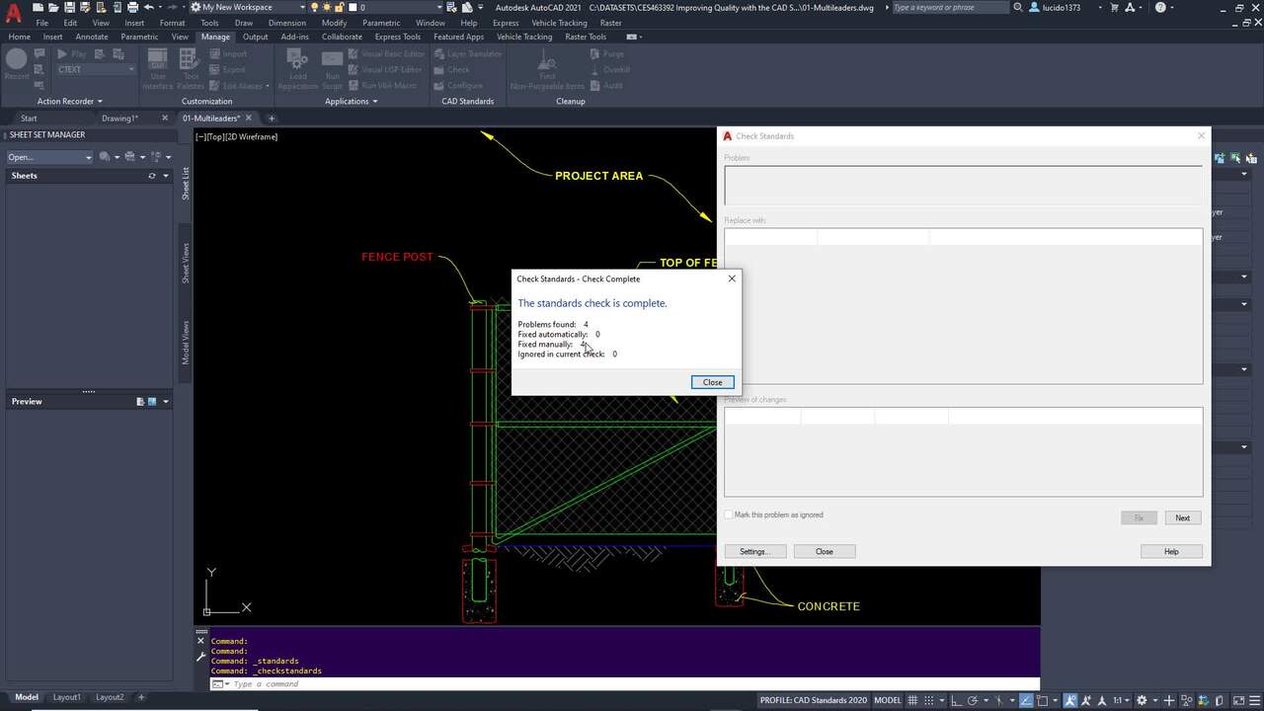1264x711 pixels.
Task: Click the Load Application icon
Action: click(297, 69)
